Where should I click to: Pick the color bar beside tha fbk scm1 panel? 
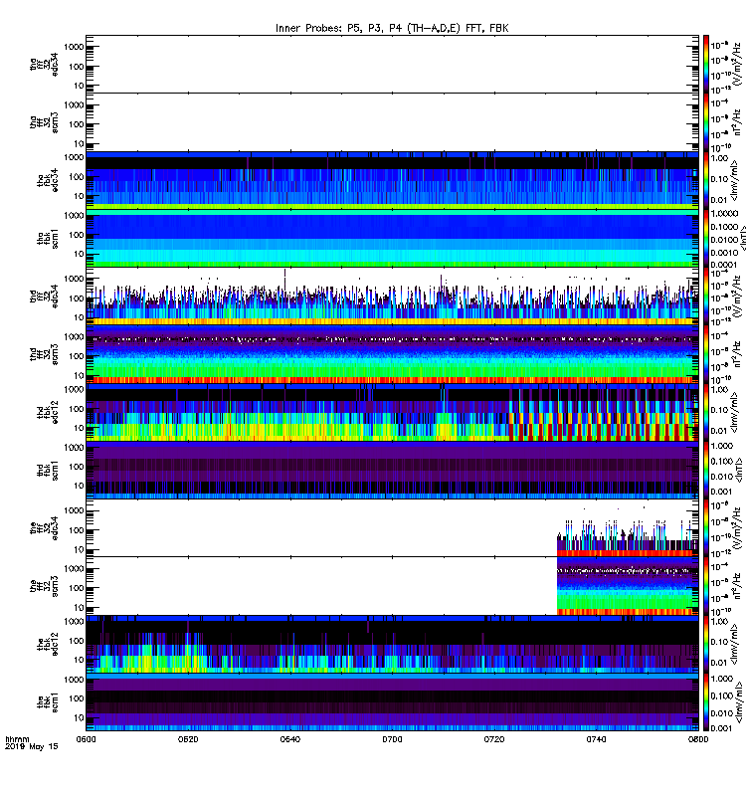click(706, 239)
